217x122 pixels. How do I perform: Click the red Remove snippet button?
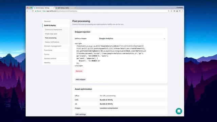coord(79,71)
